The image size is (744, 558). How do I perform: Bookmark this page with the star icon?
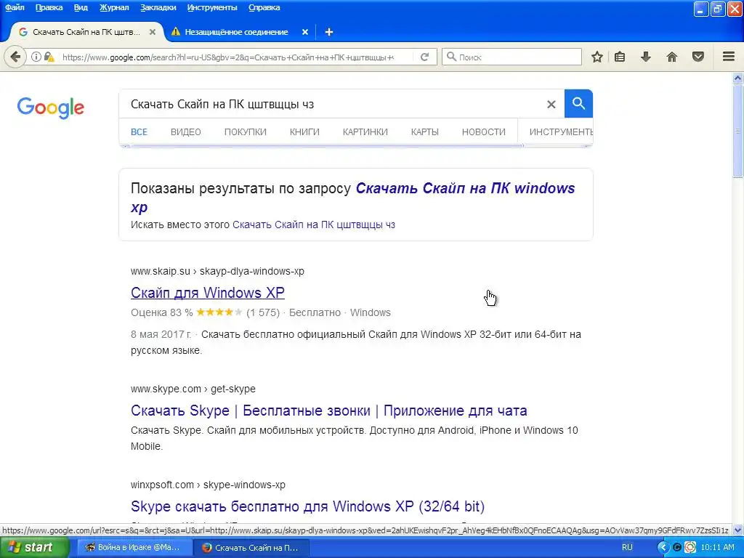pyautogui.click(x=597, y=57)
